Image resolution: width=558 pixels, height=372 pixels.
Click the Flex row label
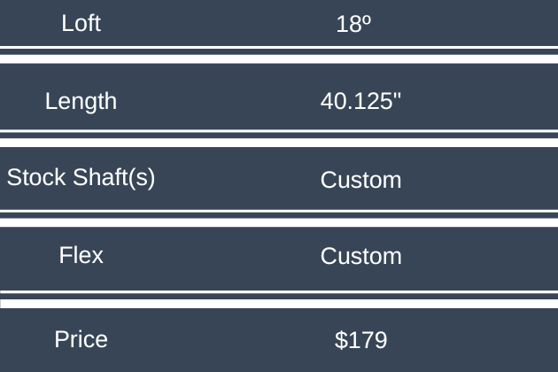click(x=81, y=256)
